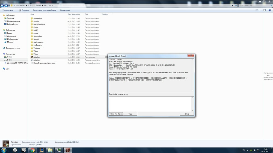This screenshot has width=273, height=153.
Task: Open the volume control in tray
Action: (x=254, y=150)
